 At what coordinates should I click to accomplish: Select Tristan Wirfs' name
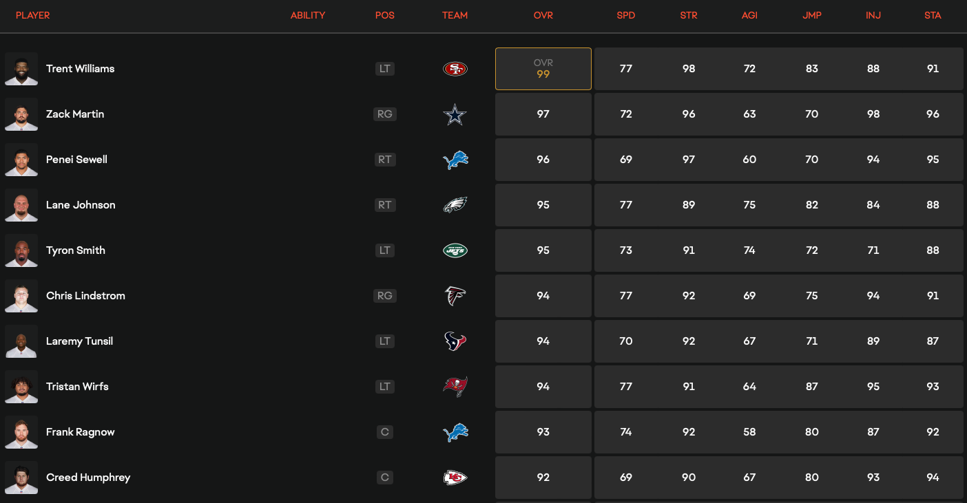point(77,387)
